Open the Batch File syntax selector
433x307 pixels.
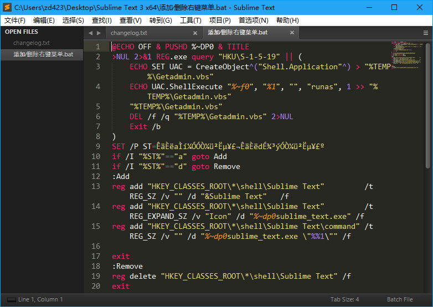coord(400,300)
